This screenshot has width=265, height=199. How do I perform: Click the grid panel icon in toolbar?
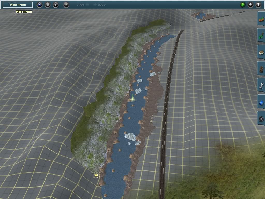click(66, 5)
